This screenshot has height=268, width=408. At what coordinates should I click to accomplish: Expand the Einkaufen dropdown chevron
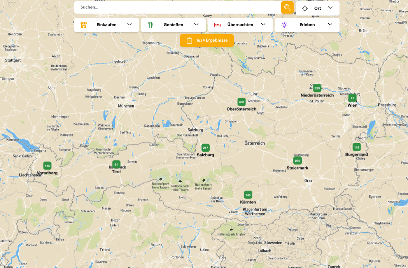coord(130,25)
